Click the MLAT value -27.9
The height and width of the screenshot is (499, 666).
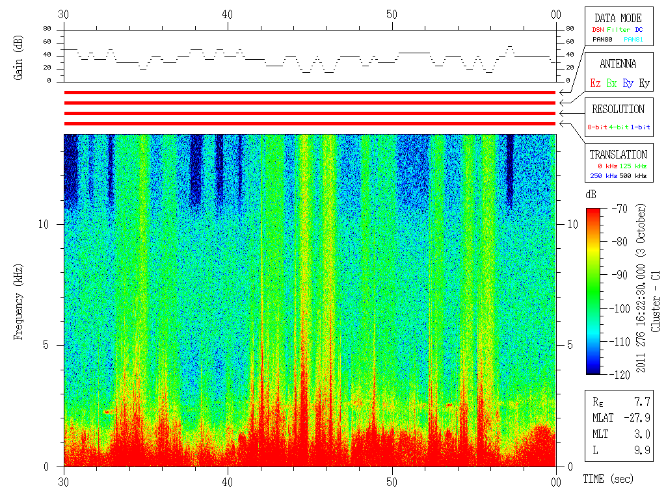[637, 418]
